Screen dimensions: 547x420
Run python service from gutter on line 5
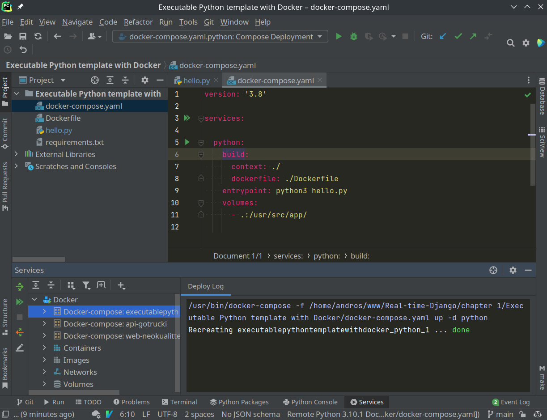(187, 142)
